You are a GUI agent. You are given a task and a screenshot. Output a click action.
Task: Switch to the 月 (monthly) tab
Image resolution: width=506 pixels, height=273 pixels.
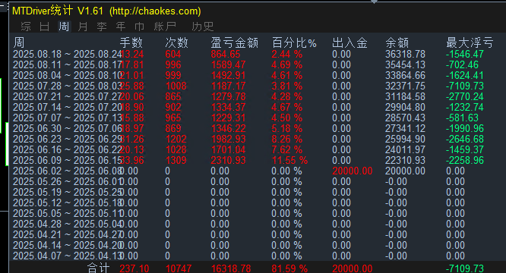coord(83,27)
